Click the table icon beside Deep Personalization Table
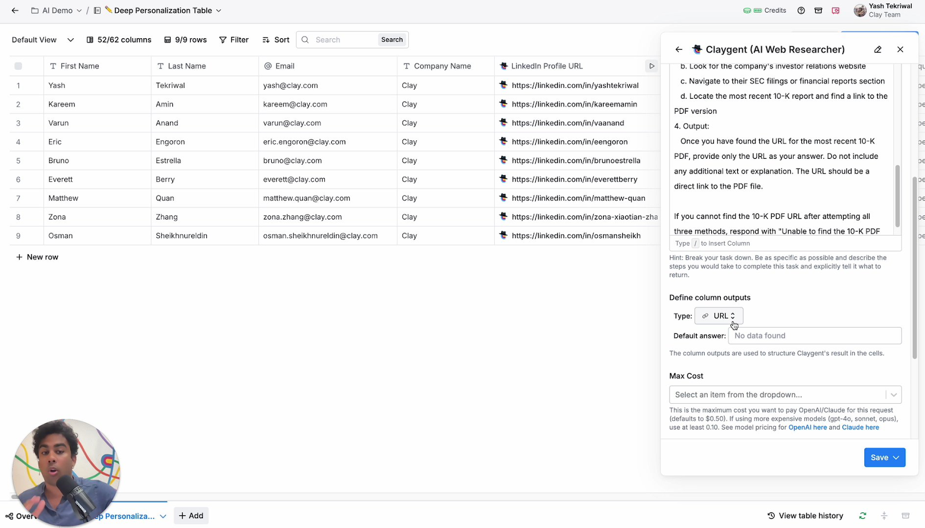This screenshot has width=925, height=528. pos(97,10)
